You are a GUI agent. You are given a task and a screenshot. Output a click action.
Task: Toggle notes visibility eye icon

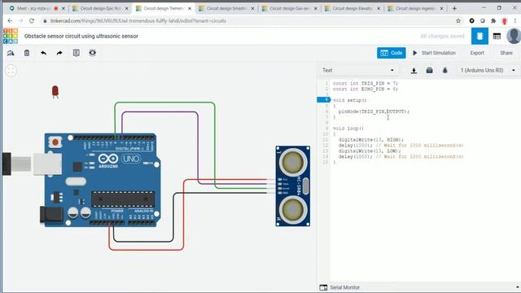tap(92, 53)
